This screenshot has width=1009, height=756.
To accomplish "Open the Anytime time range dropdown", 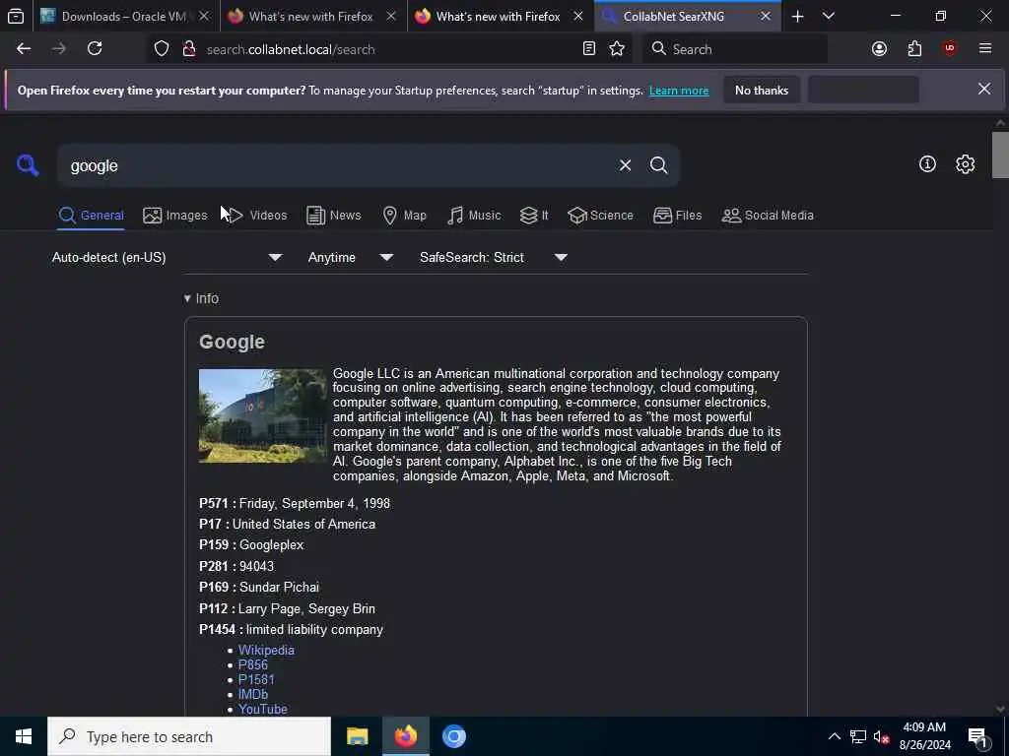I will tap(351, 257).
